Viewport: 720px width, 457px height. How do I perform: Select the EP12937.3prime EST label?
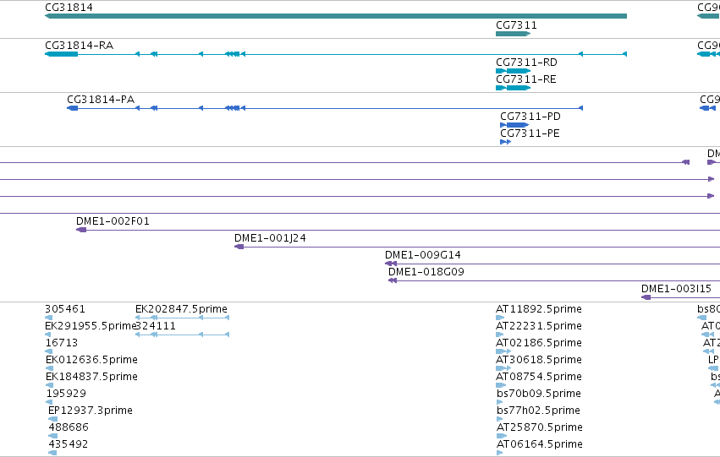coord(91,411)
